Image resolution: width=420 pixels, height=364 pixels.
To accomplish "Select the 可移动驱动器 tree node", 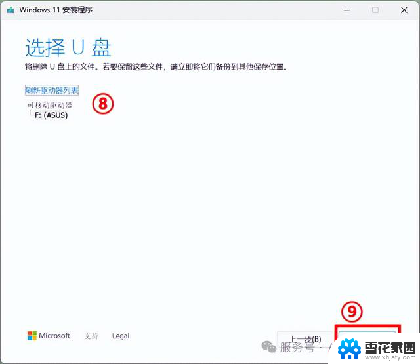I will pos(50,105).
